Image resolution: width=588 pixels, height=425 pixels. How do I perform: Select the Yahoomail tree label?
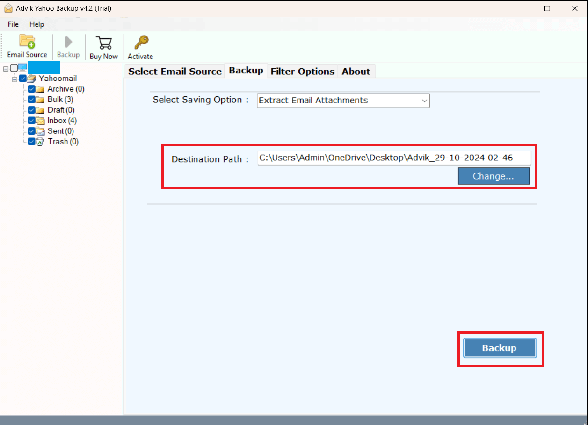58,79
